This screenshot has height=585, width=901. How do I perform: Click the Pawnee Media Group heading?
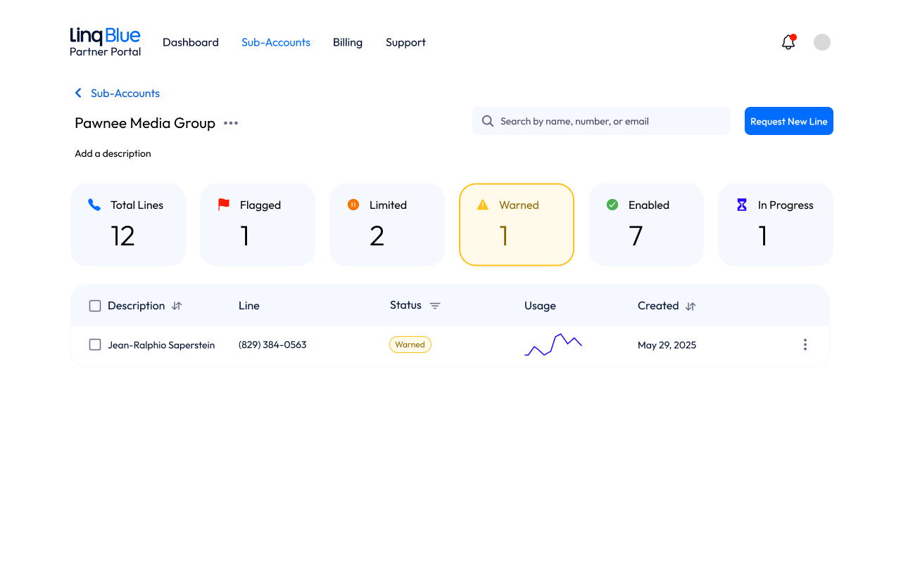[145, 123]
